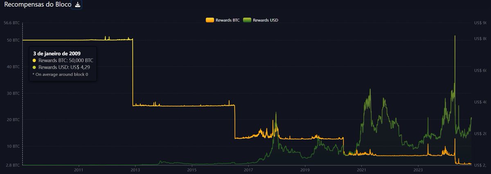Viewport: 491px width, 174px height.
Task: Click the green Rewards USD legend swatch
Action: pos(247,20)
